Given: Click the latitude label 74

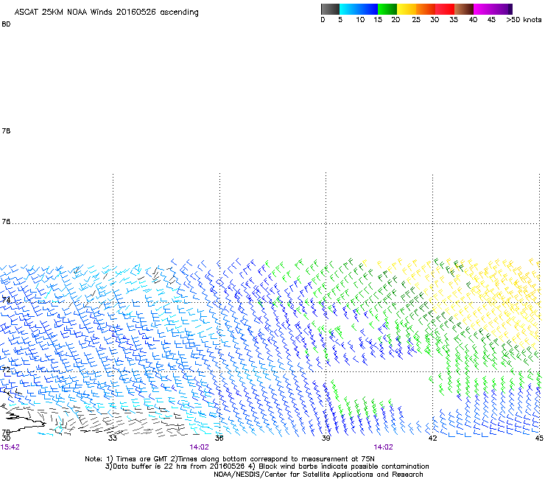Looking at the screenshot, I should click(x=6, y=300).
